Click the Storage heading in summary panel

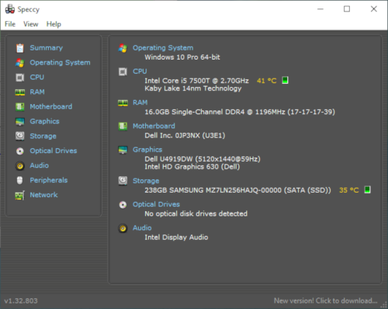pos(146,181)
